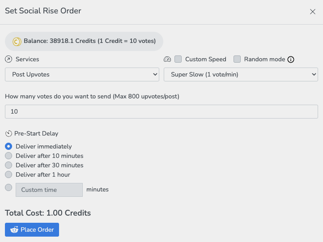Viewport: 323px width, 242px height.
Task: Select Deliver immediately option
Action: 8,146
